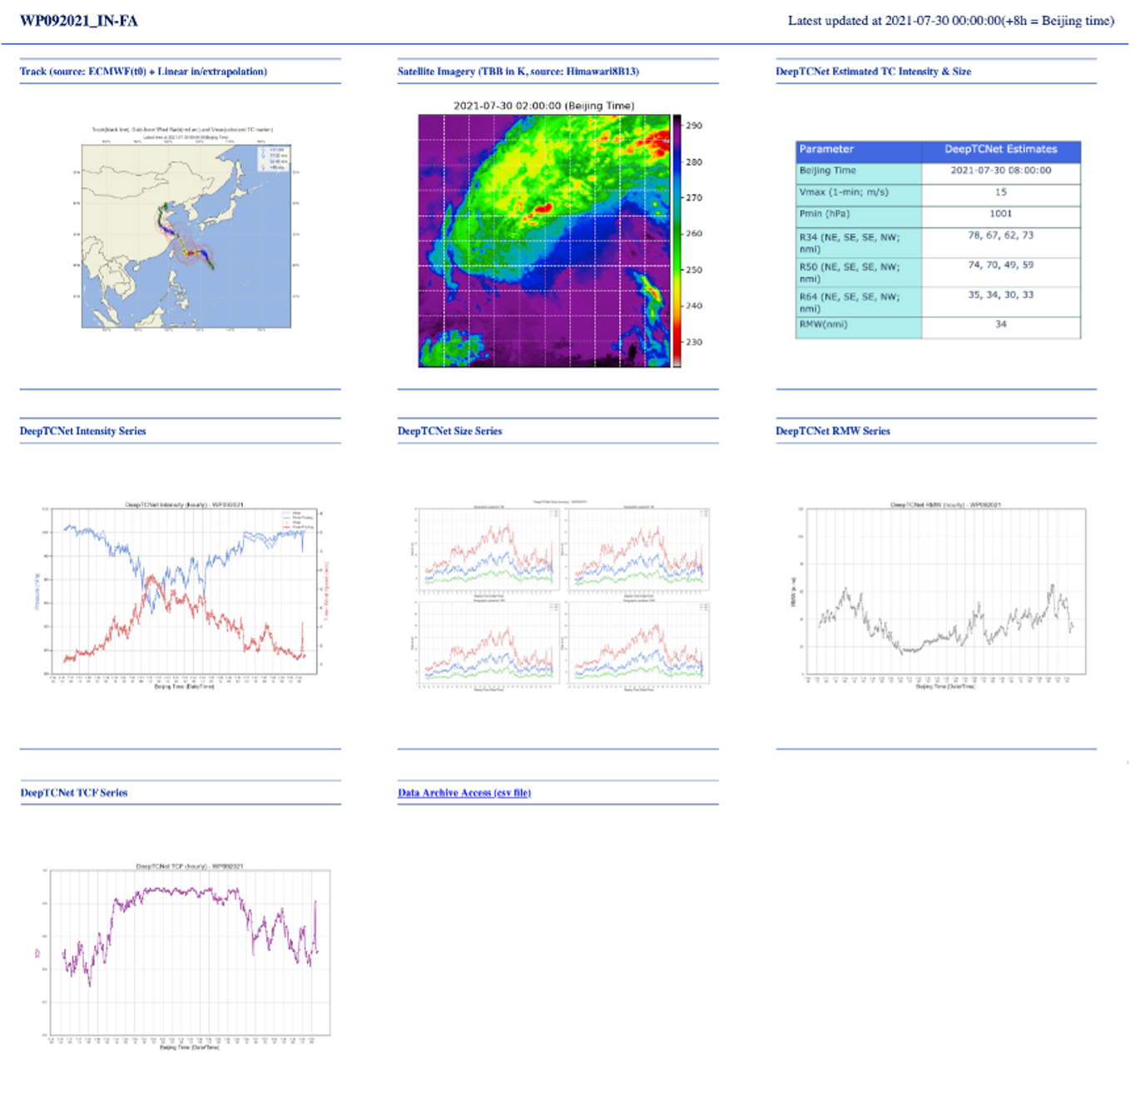The image size is (1130, 1100).
Task: Open the DeepTCNet TCF purple line chart
Action: point(190,951)
